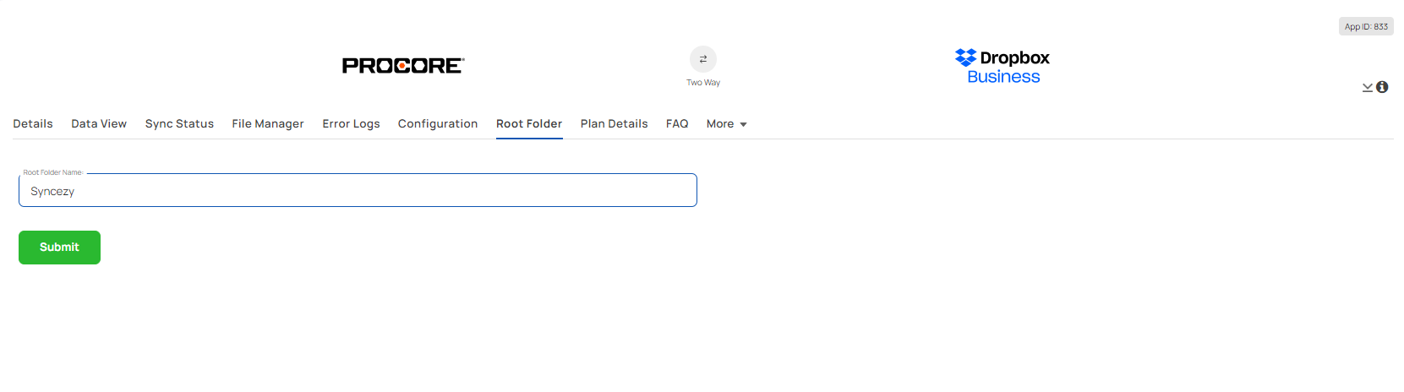
Task: Click the Two Way sync arrows icon
Action: (x=703, y=59)
